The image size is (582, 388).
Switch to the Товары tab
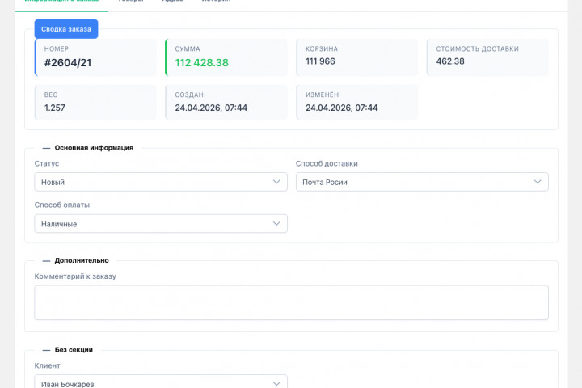click(x=131, y=2)
